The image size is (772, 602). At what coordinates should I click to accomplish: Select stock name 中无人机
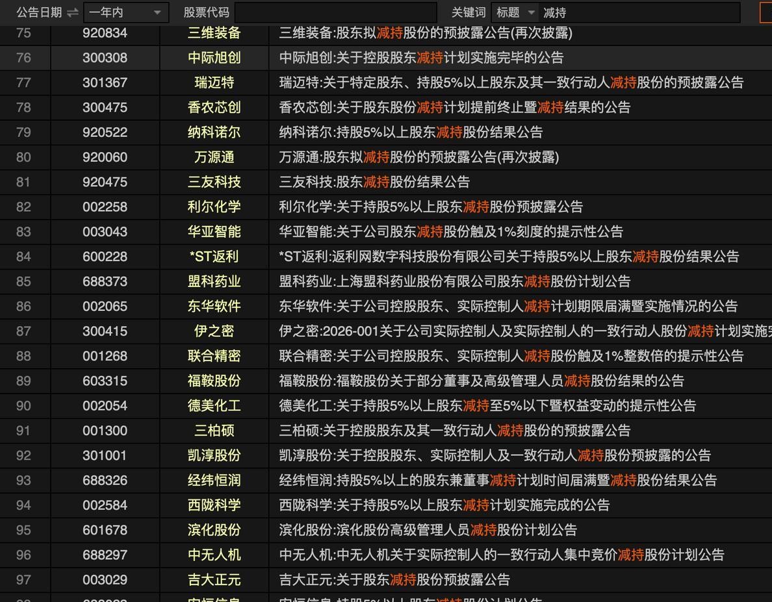tap(214, 555)
